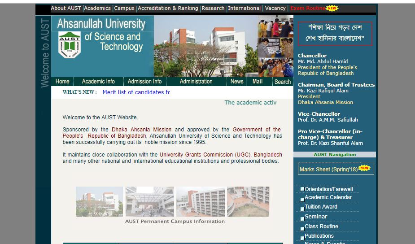Click Ahsanullah University header title

tap(101, 24)
